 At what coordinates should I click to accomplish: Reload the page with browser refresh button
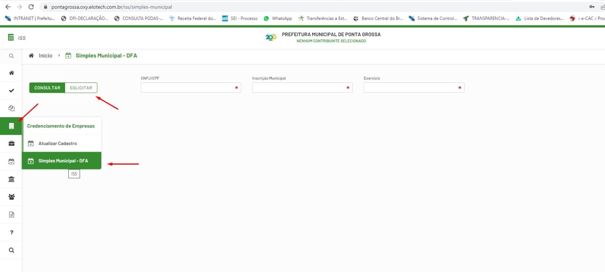31,7
